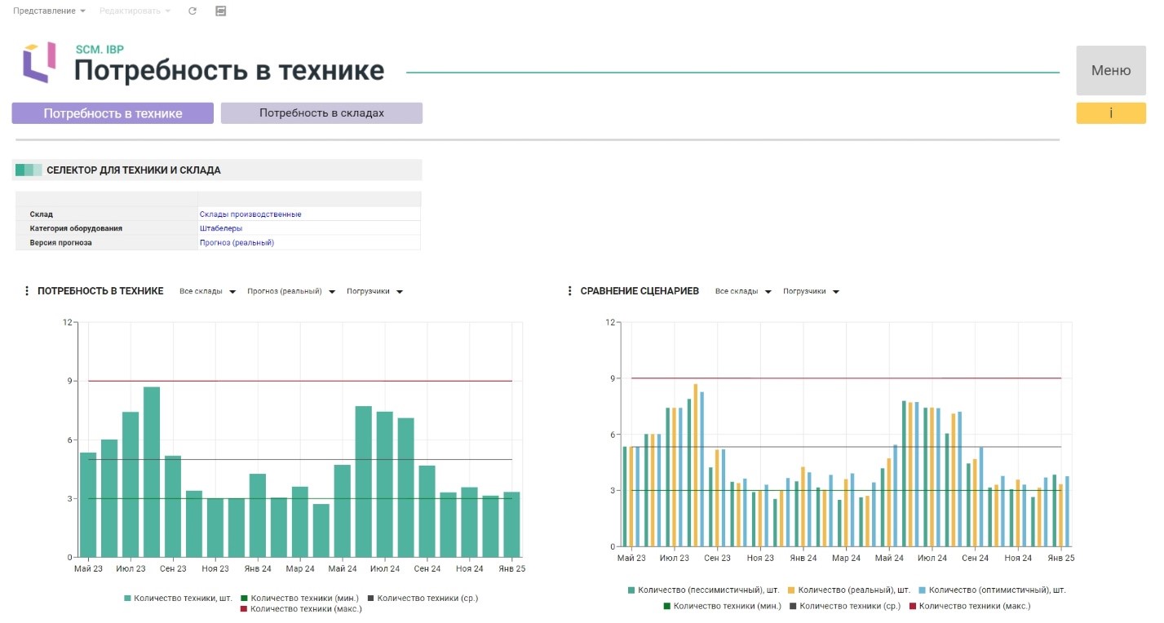
Task: Click selector header striped green icon
Action: [29, 170]
